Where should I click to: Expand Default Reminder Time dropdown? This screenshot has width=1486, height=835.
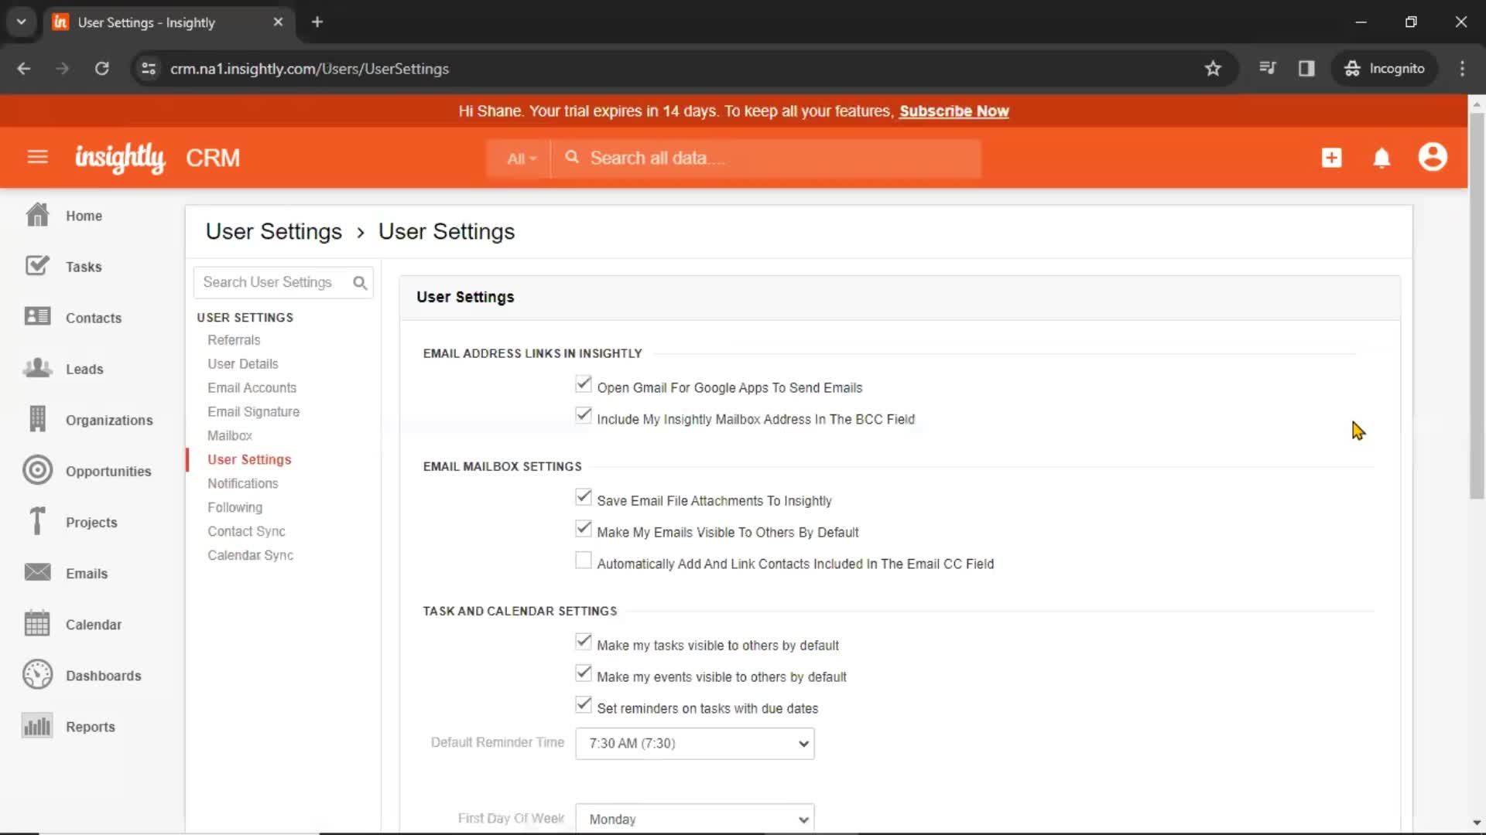(694, 743)
